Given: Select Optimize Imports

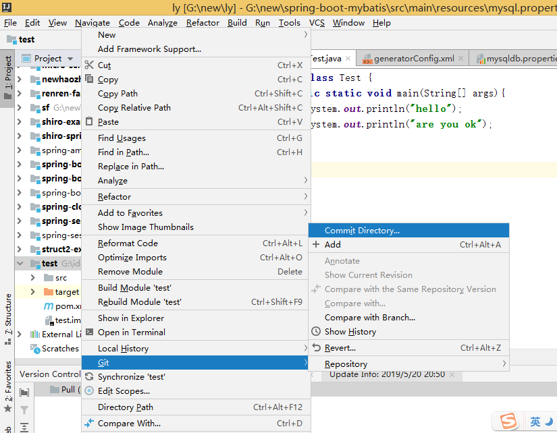Looking at the screenshot, I should (x=196, y=258).
